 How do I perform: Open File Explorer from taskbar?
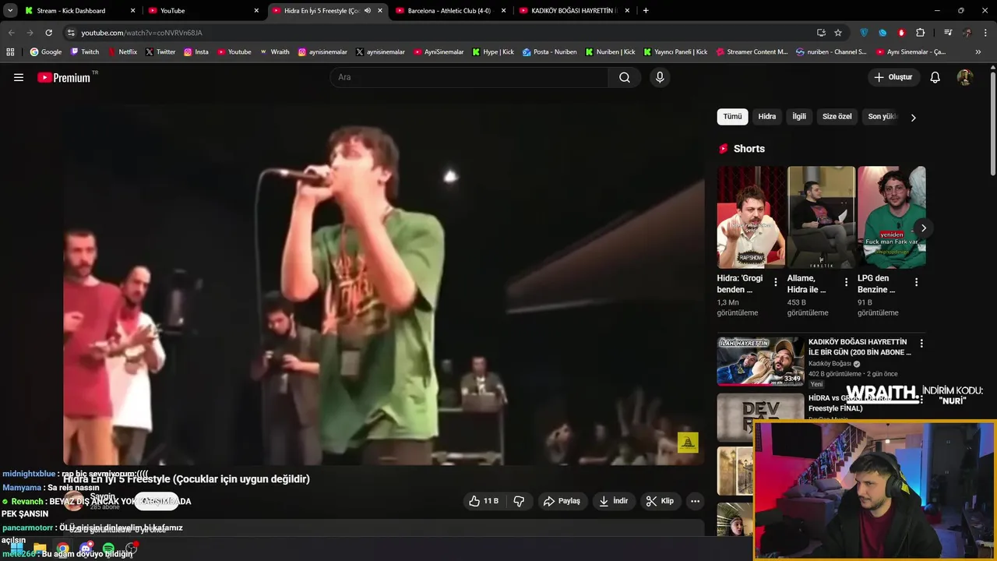coord(40,549)
